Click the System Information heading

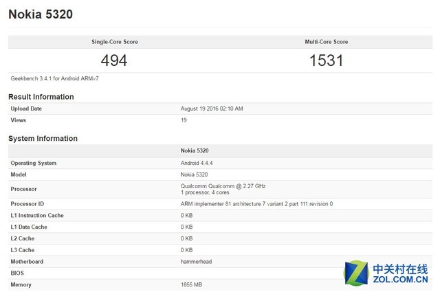point(43,138)
